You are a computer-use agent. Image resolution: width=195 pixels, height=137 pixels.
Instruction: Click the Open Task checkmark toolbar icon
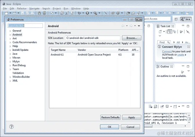(x=52, y=13)
